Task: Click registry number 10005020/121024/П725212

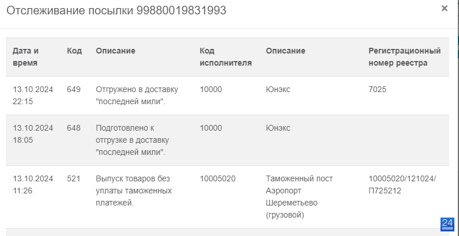Action: click(402, 185)
